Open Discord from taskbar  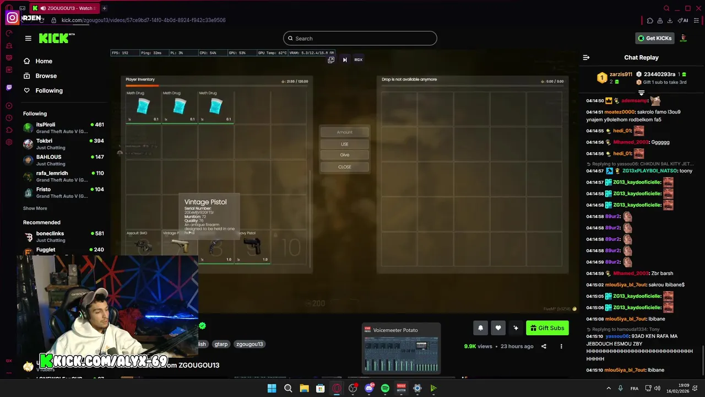tap(369, 388)
